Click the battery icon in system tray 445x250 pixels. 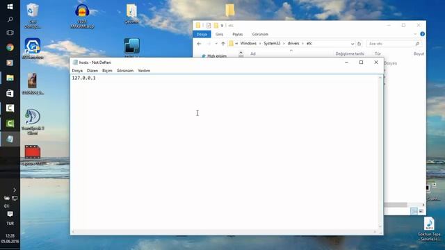pos(6,198)
